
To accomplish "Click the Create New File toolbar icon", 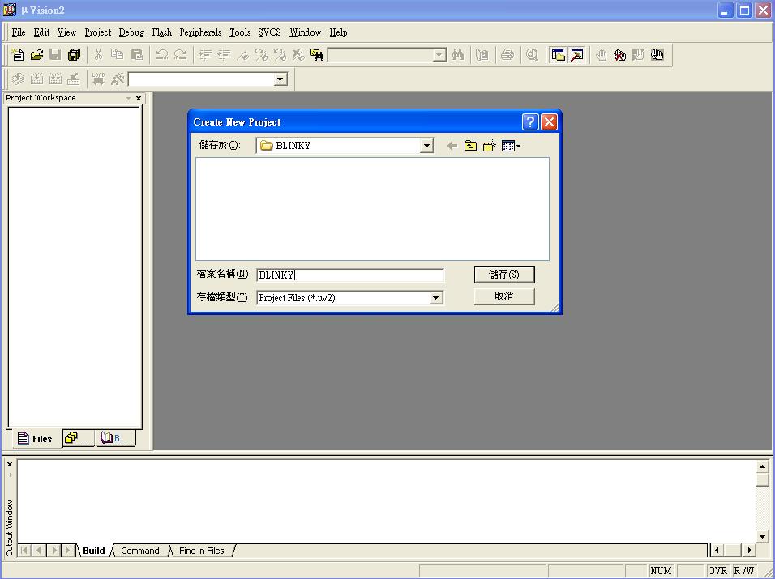I will [x=18, y=55].
